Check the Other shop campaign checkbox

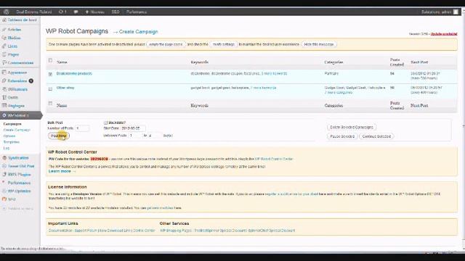point(50,88)
